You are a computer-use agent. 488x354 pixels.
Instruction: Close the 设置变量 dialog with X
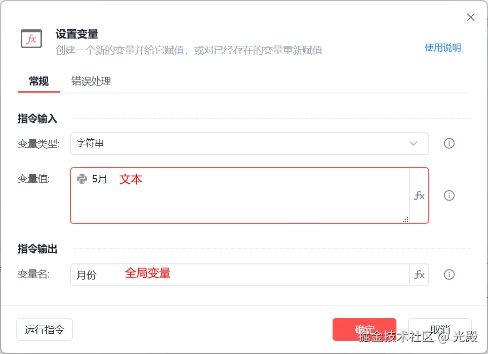(471, 18)
